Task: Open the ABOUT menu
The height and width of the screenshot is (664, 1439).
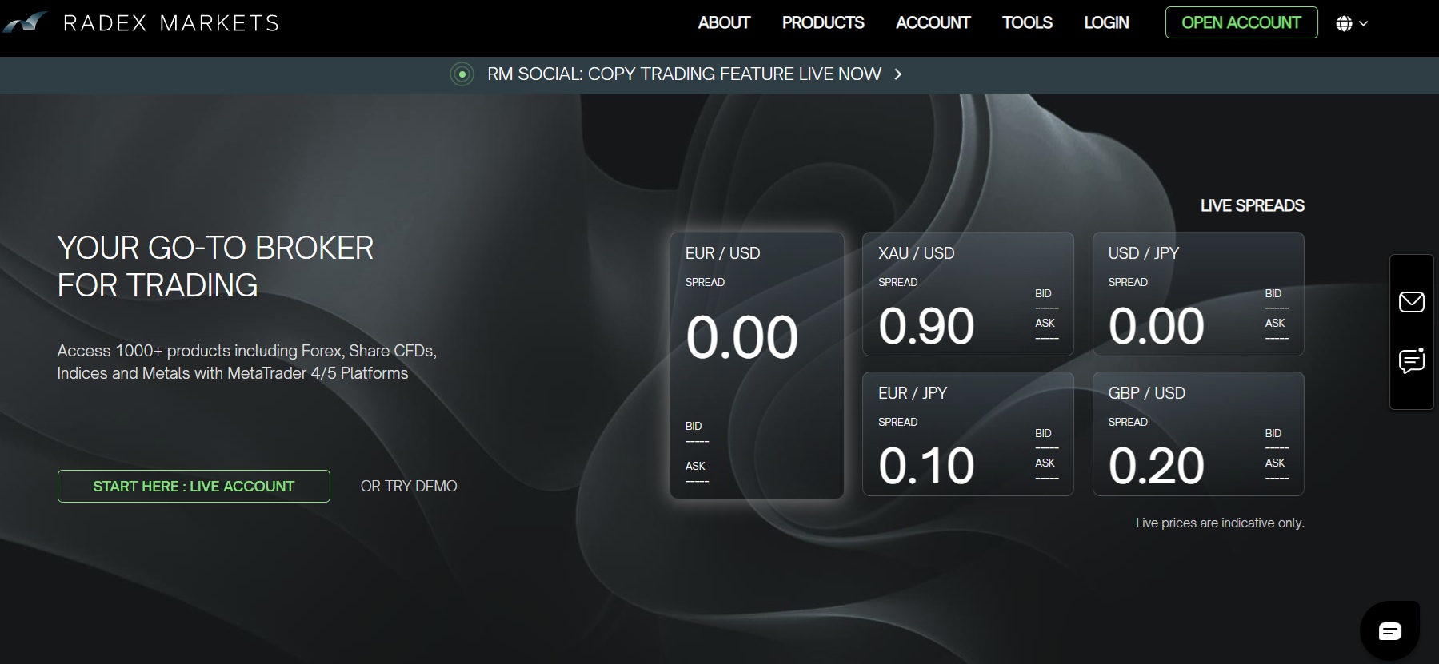Action: pyautogui.click(x=723, y=23)
